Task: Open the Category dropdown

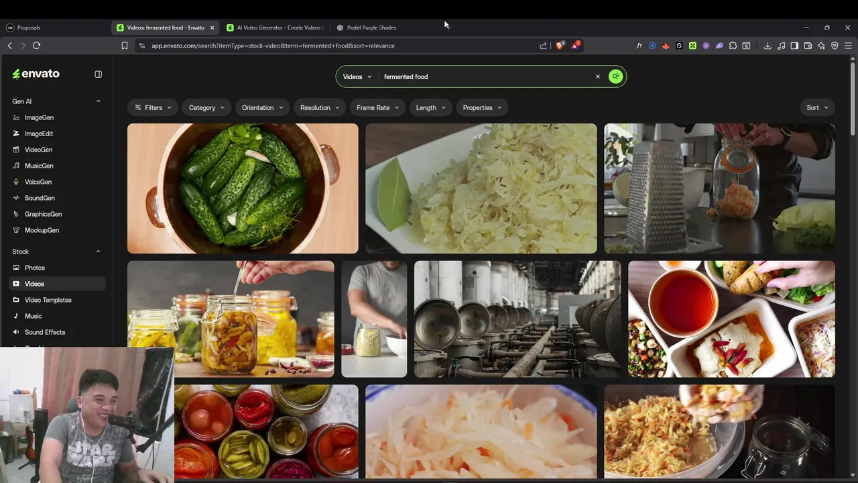Action: click(x=206, y=107)
